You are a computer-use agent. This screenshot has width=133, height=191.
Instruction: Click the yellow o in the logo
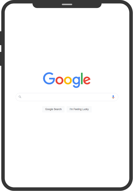[68, 80]
